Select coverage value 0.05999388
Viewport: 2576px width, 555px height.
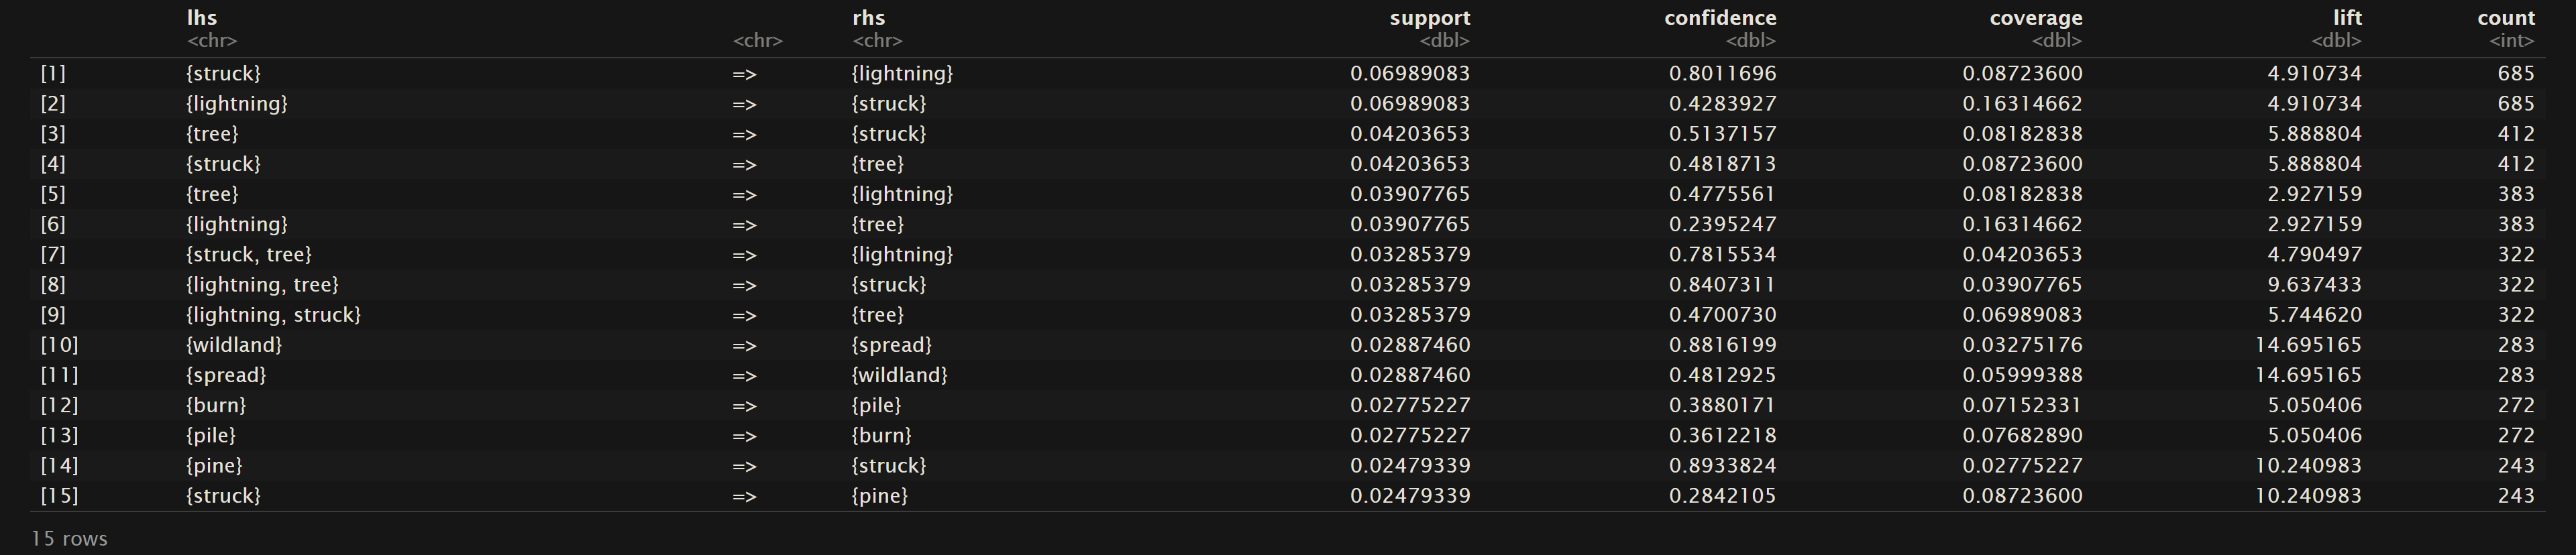(x=2022, y=376)
